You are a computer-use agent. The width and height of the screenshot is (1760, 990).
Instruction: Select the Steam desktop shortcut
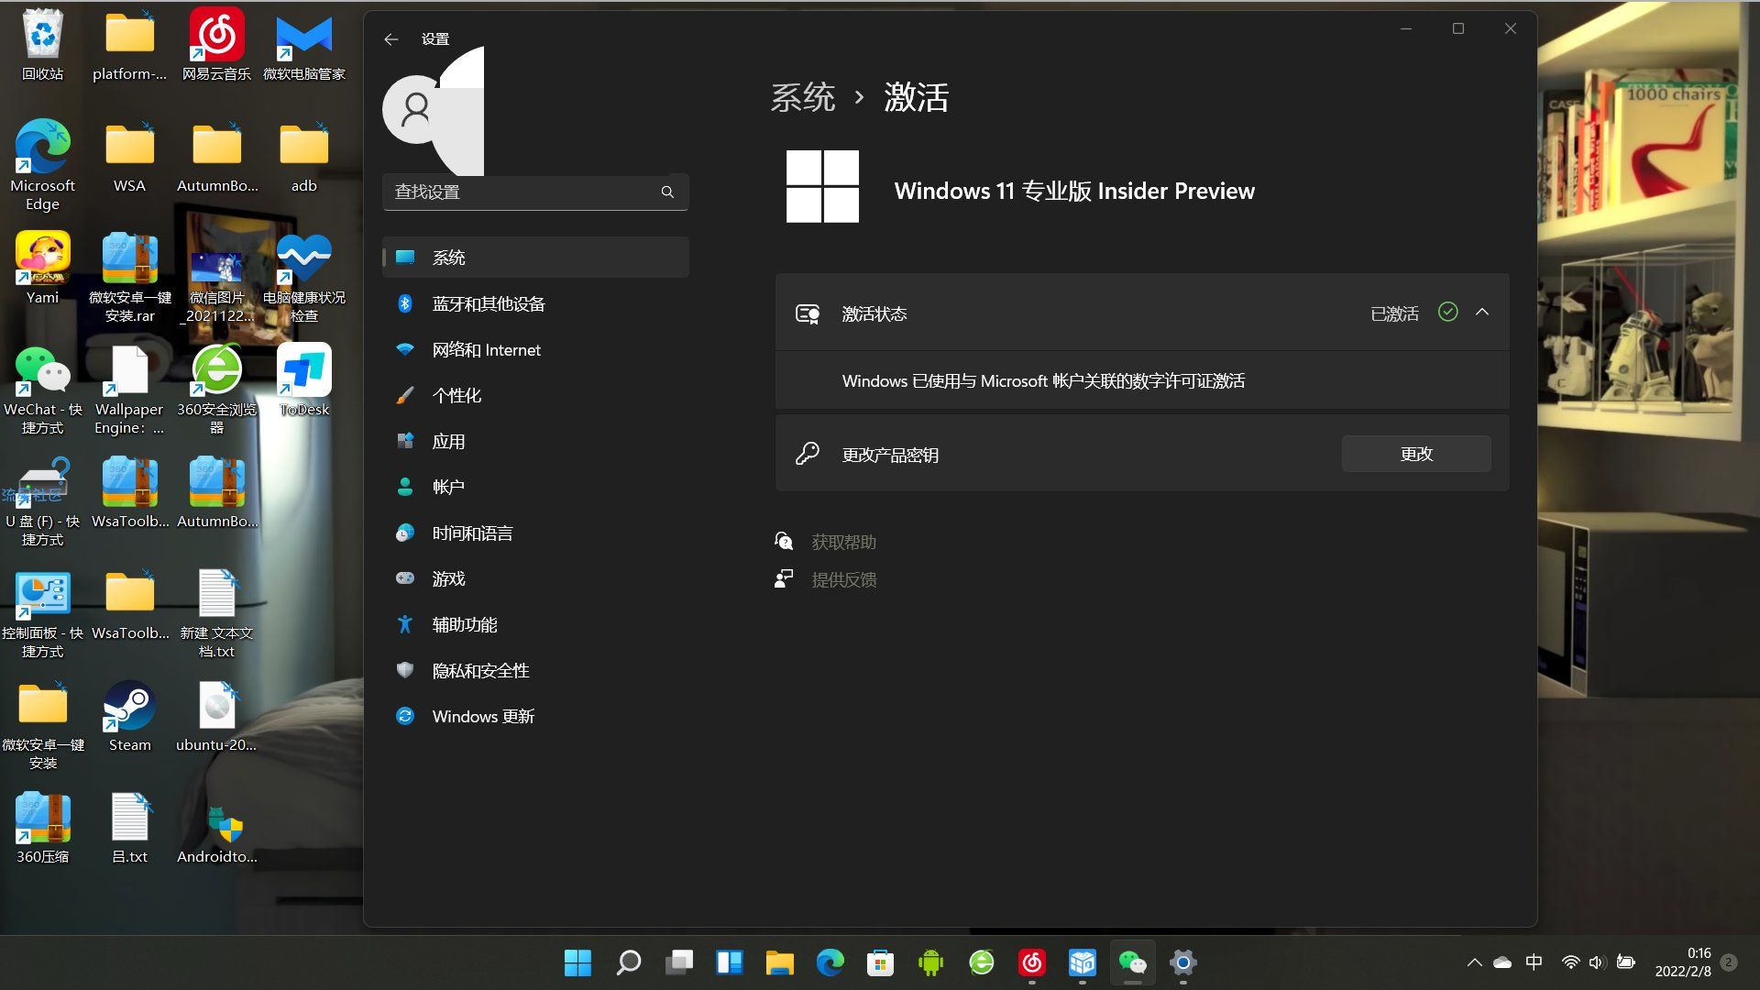point(130,715)
